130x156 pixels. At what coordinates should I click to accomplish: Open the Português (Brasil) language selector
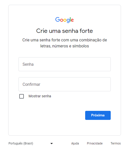click(x=31, y=143)
